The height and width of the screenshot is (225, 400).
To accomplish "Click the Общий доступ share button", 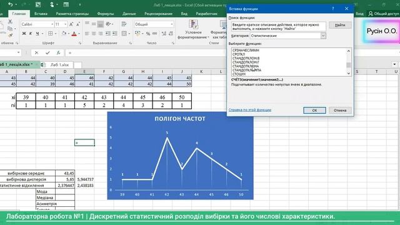I will click(383, 14).
